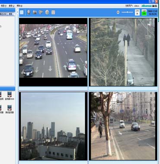Select the city skyline video pane
This screenshot has width=160, height=164.
pos(53,126)
